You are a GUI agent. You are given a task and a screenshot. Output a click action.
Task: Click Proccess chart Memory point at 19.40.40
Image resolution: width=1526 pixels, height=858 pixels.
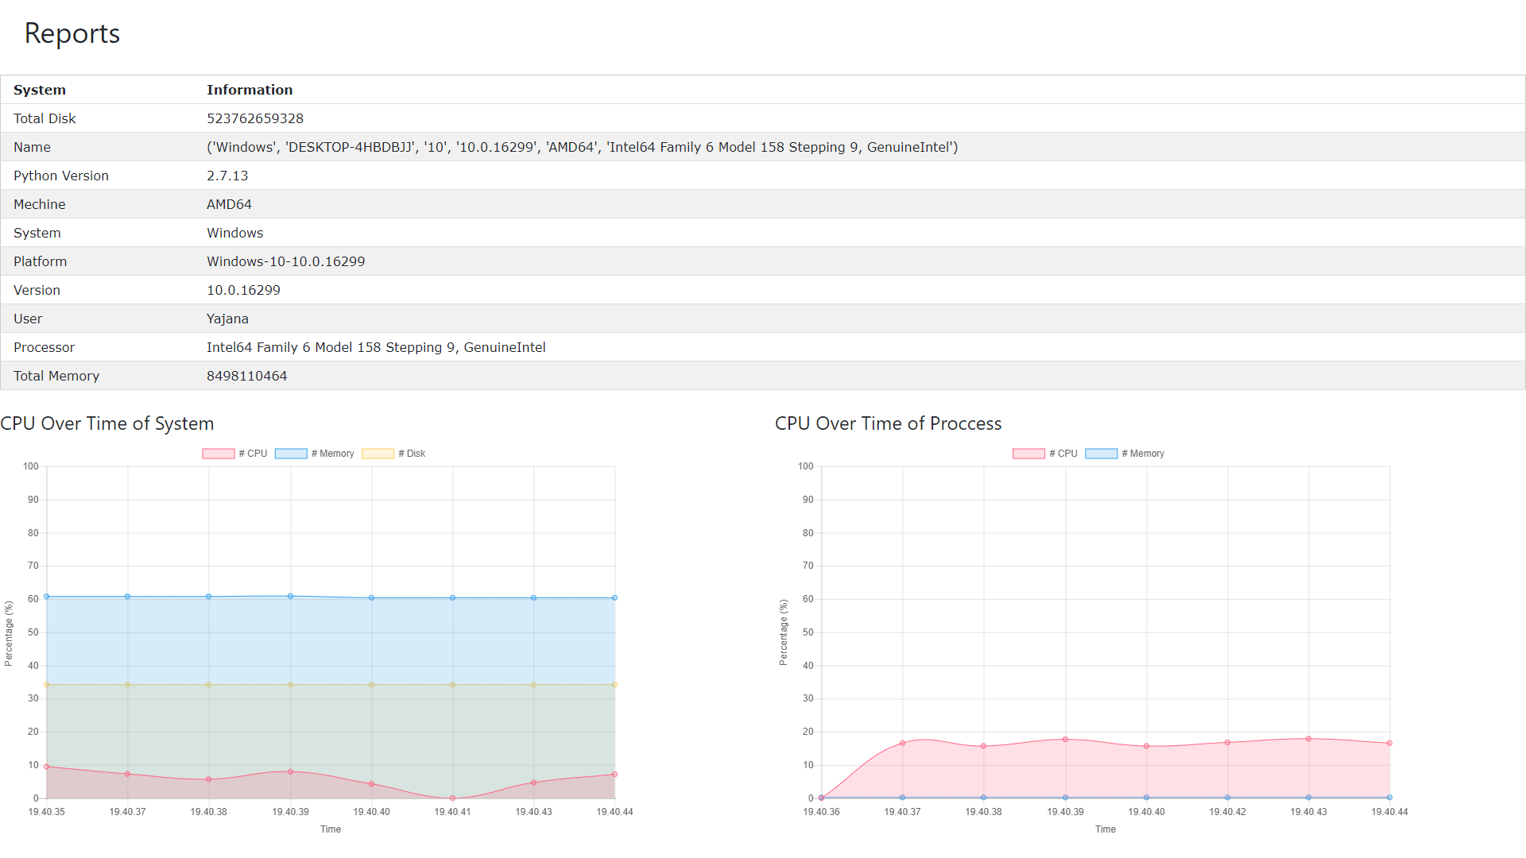coord(1146,798)
